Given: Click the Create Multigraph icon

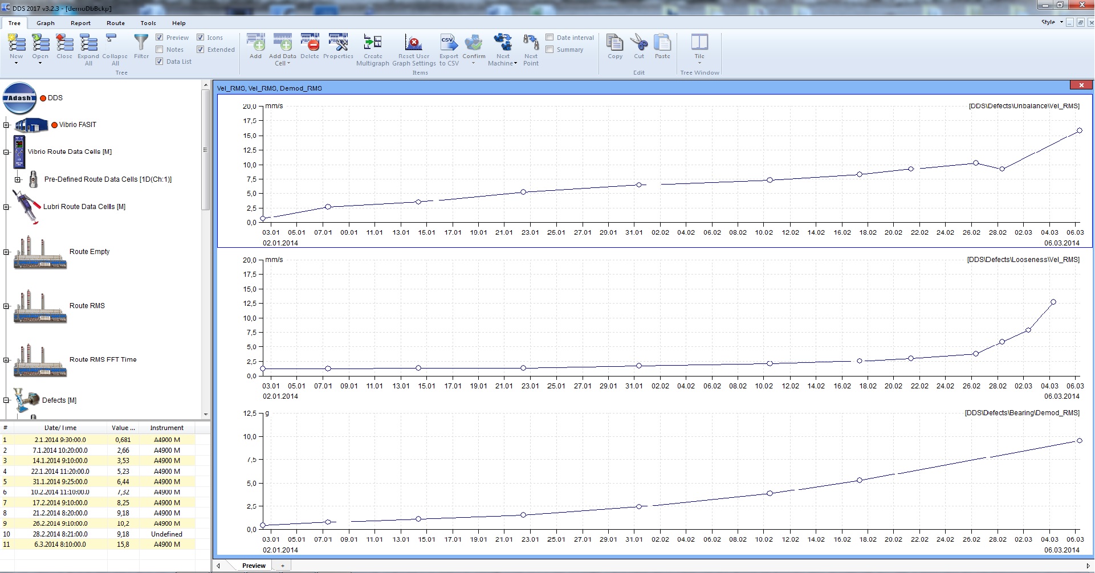Looking at the screenshot, I should click(x=373, y=43).
